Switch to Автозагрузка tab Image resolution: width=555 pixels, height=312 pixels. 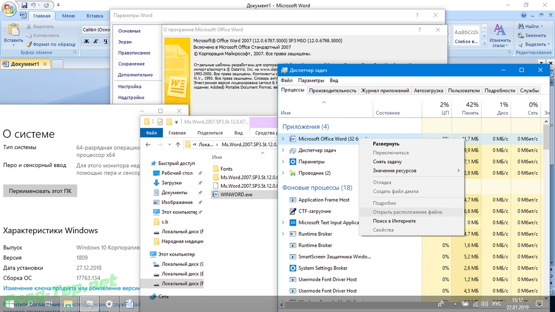(x=428, y=91)
